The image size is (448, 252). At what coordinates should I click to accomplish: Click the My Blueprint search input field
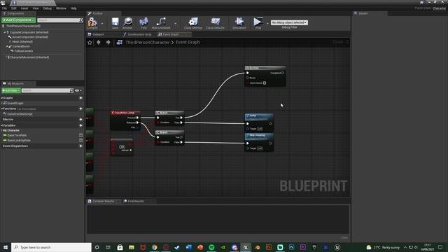45,90
